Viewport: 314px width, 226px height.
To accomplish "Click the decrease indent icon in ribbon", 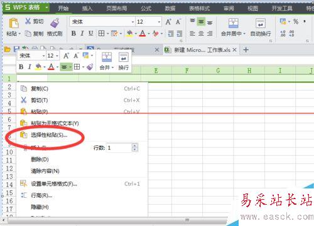I will point(171,33).
